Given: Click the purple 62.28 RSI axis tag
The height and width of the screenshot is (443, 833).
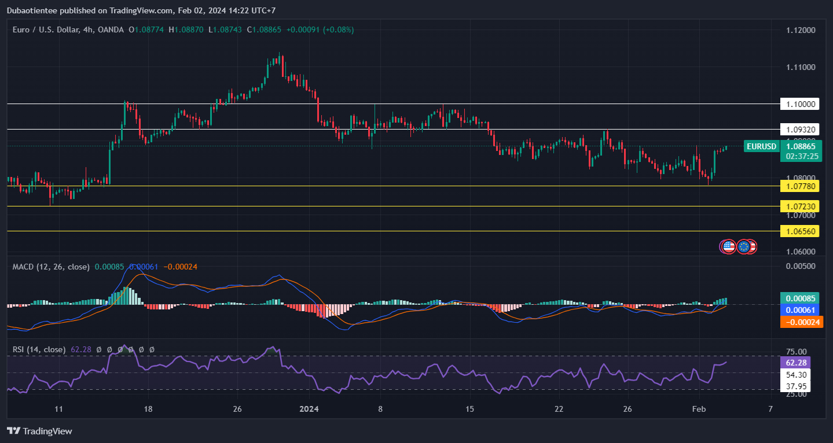Looking at the screenshot, I should (x=795, y=363).
